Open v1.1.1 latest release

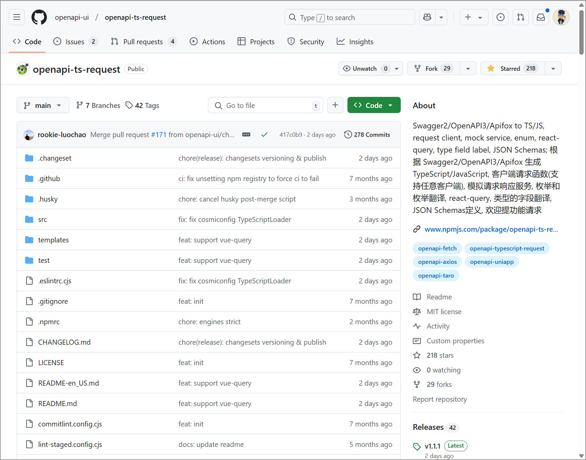pos(433,446)
